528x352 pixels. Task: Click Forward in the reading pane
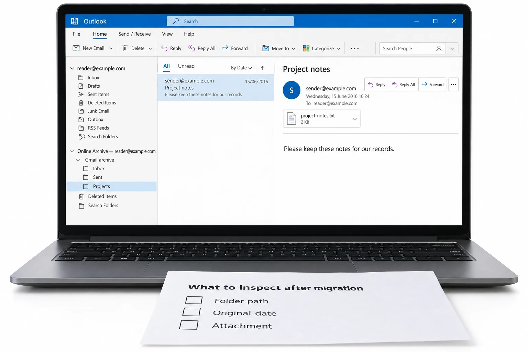(x=432, y=85)
